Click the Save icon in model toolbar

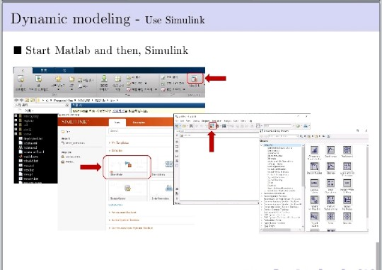191,126
